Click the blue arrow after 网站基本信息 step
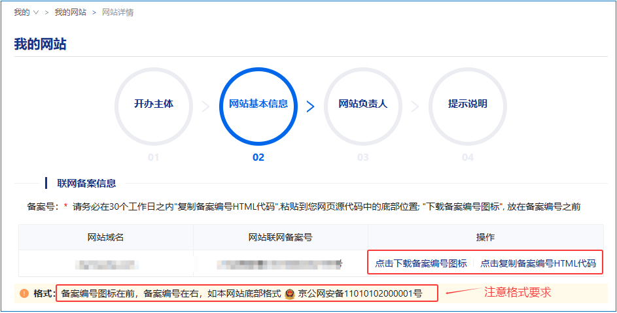This screenshot has width=617, height=313. [310, 107]
